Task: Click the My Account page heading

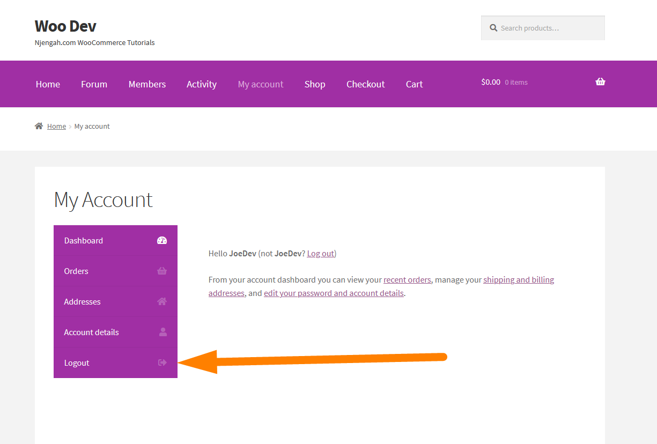Action: tap(103, 199)
